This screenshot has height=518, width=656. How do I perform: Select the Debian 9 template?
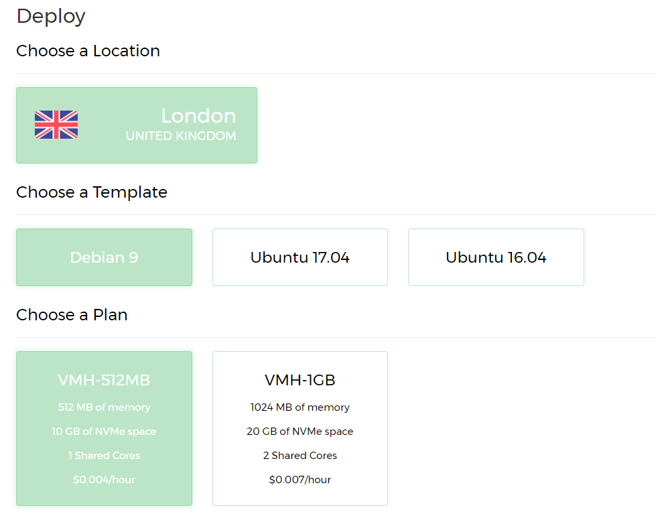[x=104, y=257]
